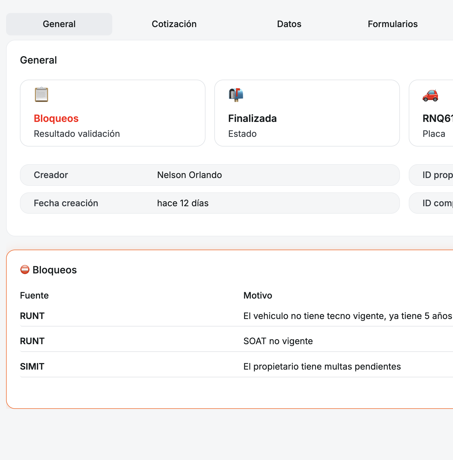Click the Finalizada status text

coord(252,118)
